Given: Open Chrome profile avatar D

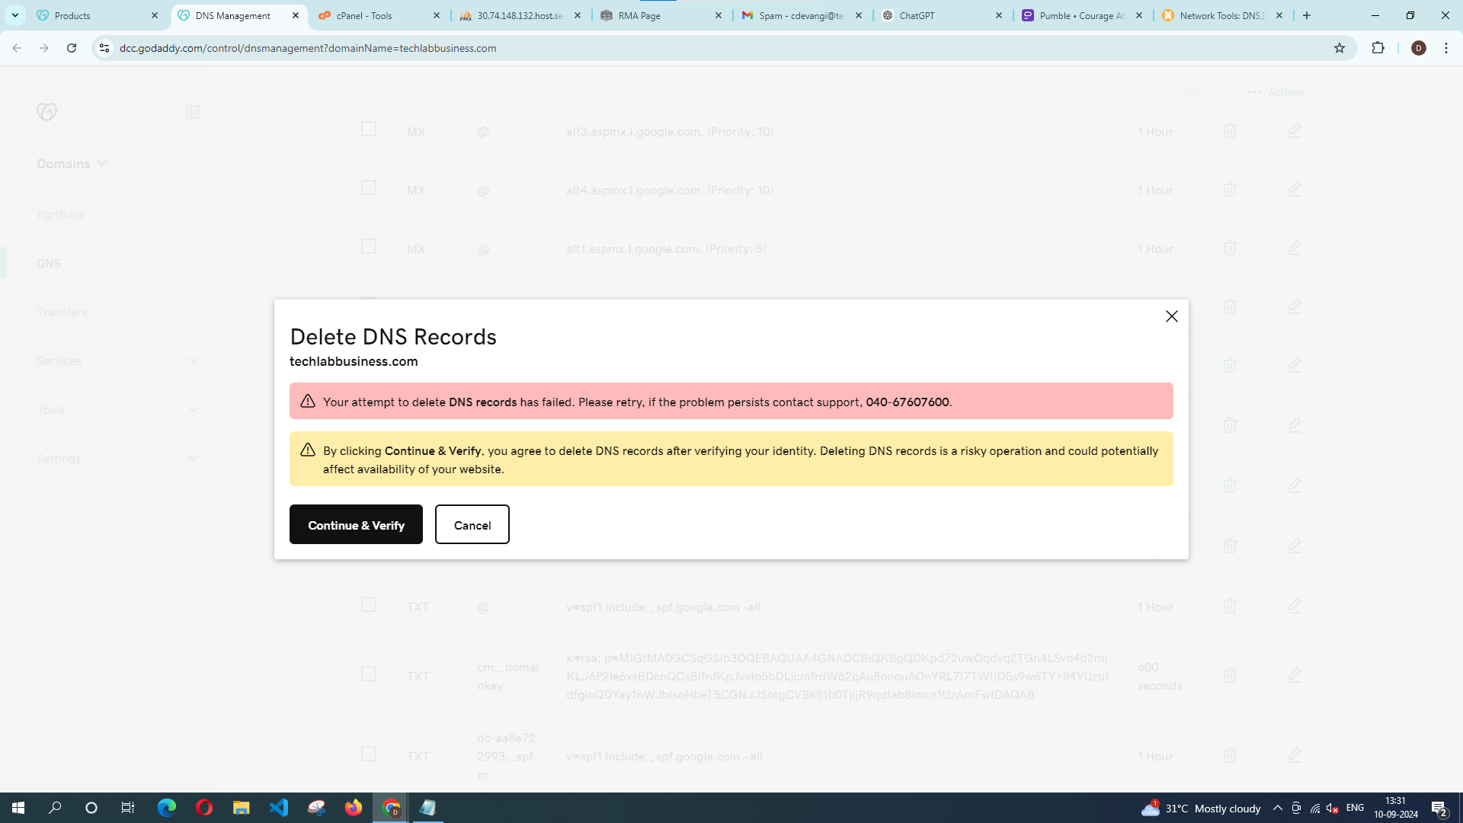Looking at the screenshot, I should (x=1418, y=48).
